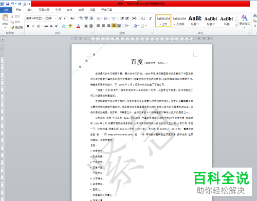
Task: Switch to the 审阅 (Review) tab
Action: 81,10
